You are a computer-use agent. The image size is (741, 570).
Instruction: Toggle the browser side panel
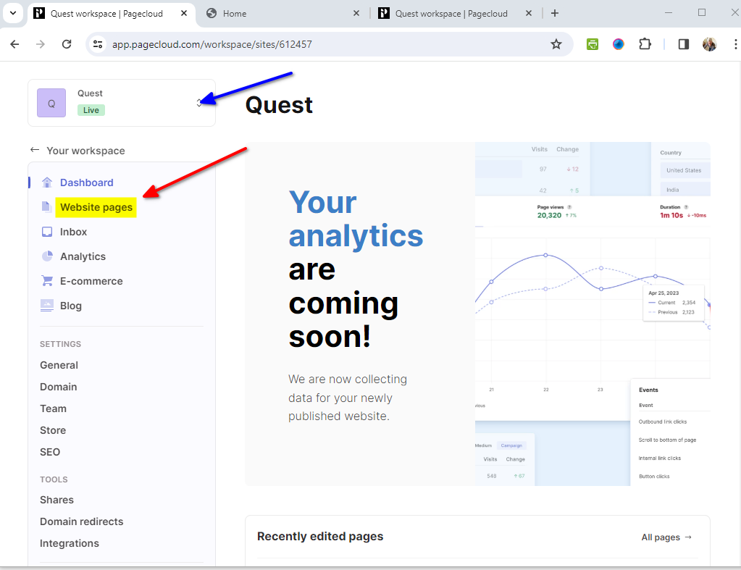(683, 44)
